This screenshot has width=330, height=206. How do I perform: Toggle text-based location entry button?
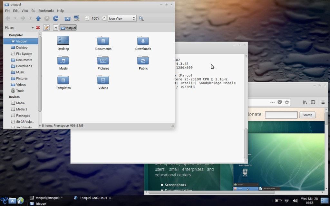coord(46,28)
